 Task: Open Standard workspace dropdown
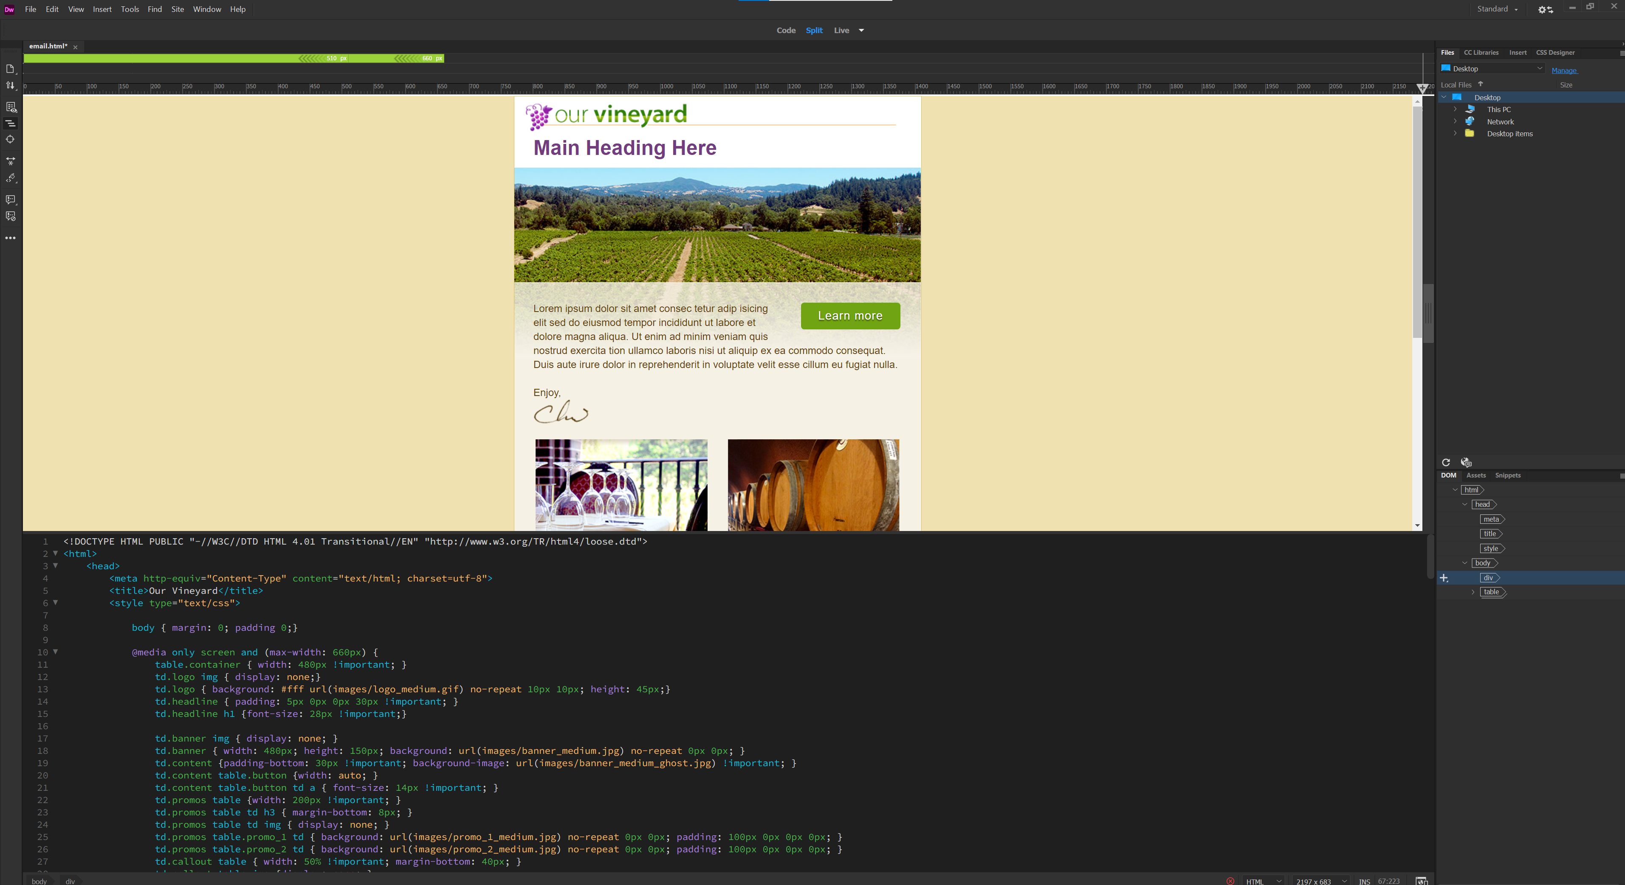tap(1498, 9)
